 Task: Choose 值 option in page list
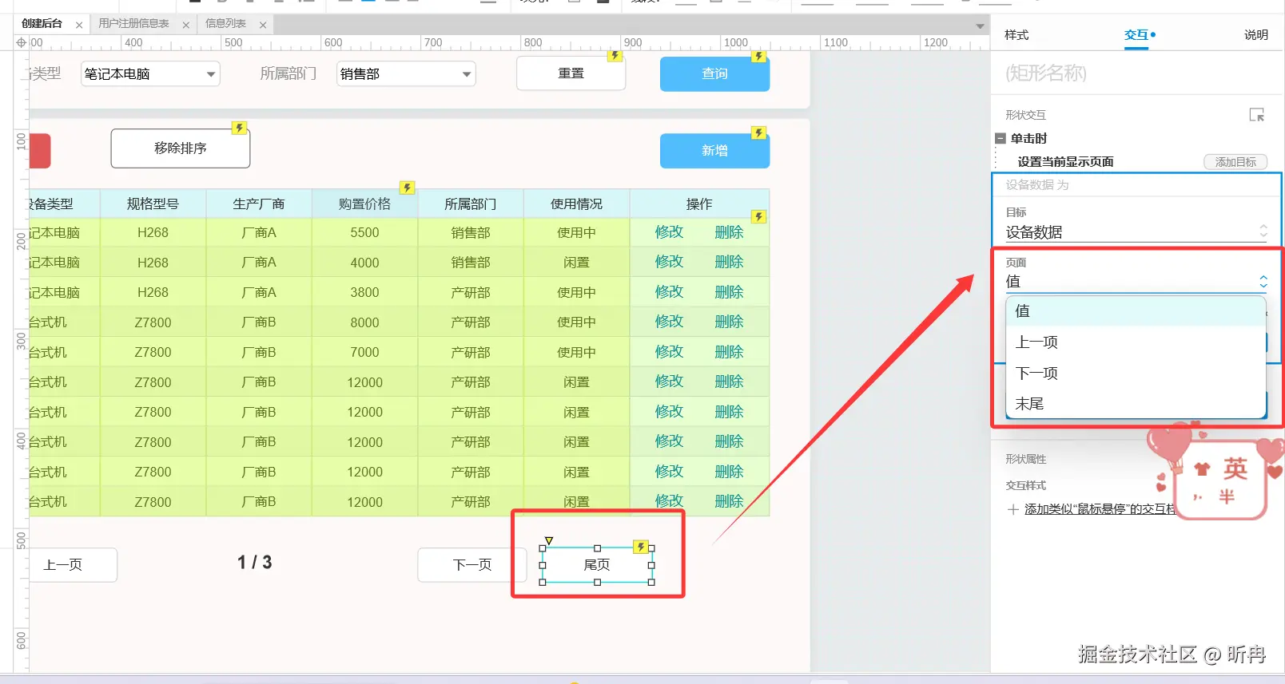[1136, 311]
